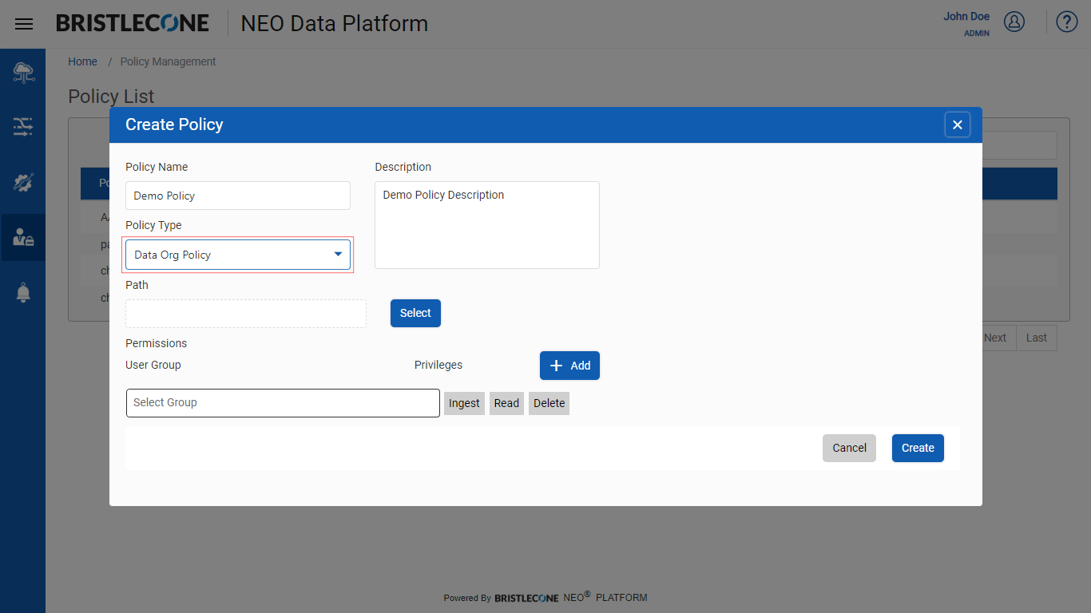Open the hamburger navigation menu
The width and height of the screenshot is (1091, 613).
point(24,24)
